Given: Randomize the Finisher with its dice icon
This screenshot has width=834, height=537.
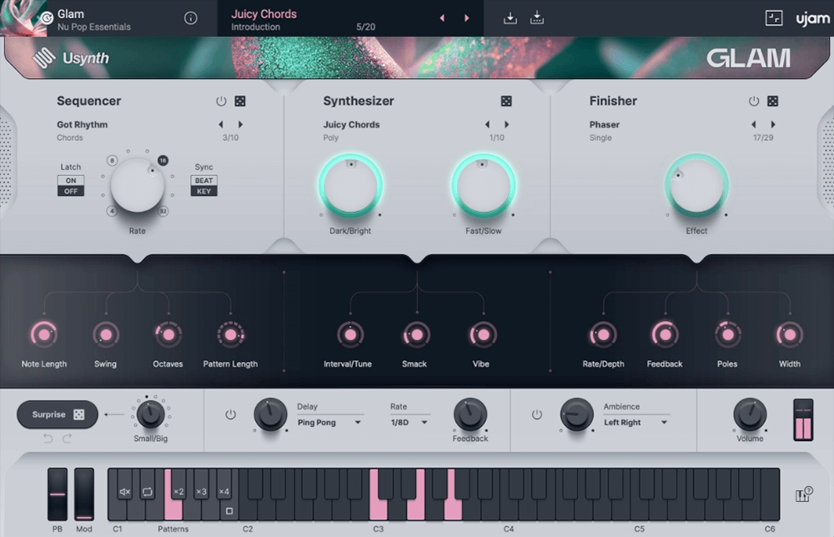Looking at the screenshot, I should tap(773, 101).
